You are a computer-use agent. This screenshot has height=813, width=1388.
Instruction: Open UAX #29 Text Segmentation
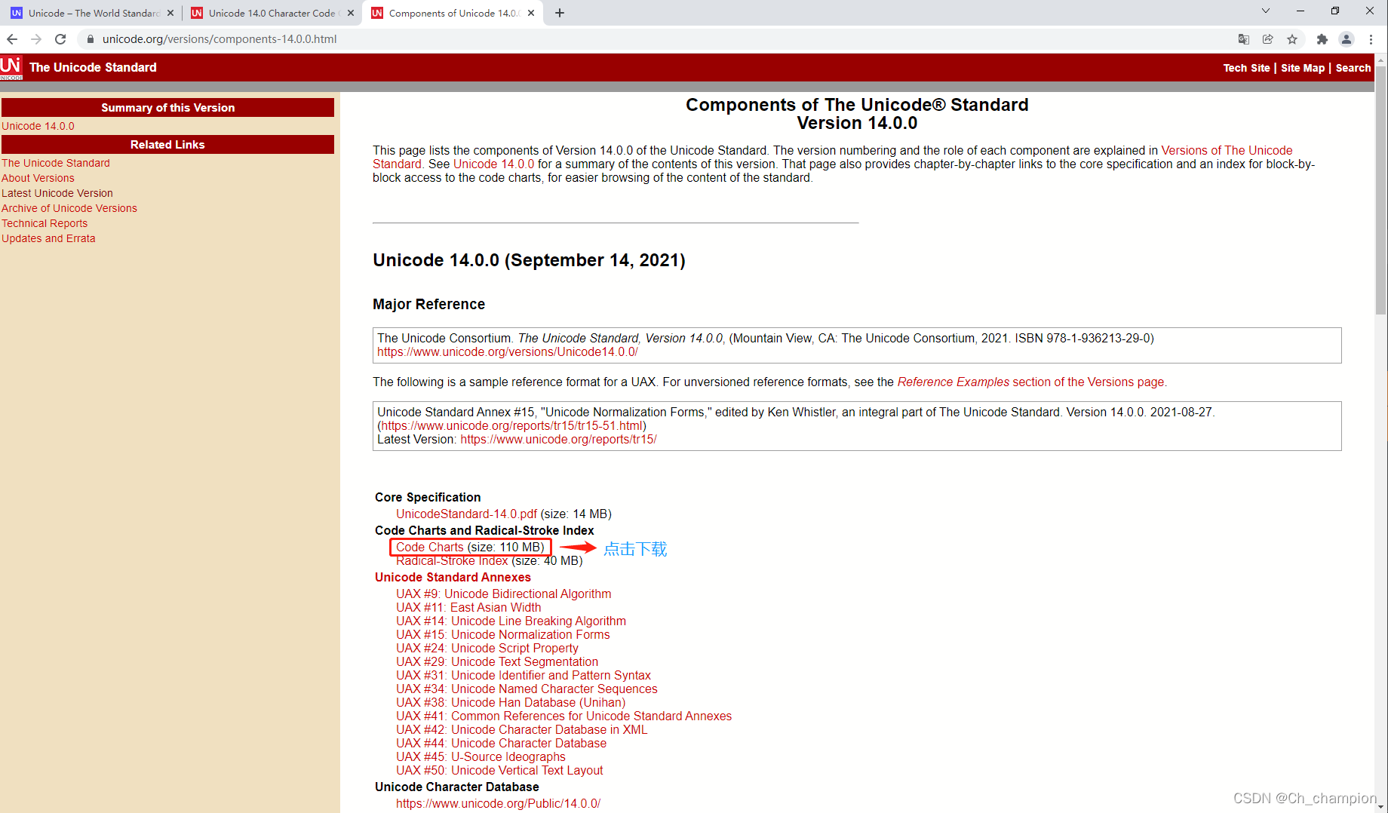pyautogui.click(x=497, y=661)
